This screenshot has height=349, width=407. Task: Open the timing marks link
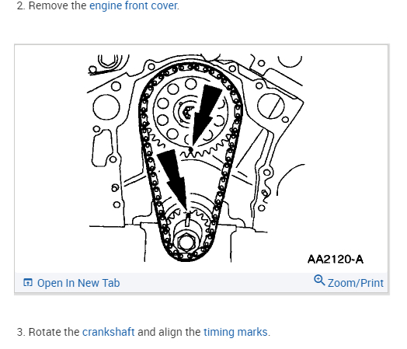point(235,332)
